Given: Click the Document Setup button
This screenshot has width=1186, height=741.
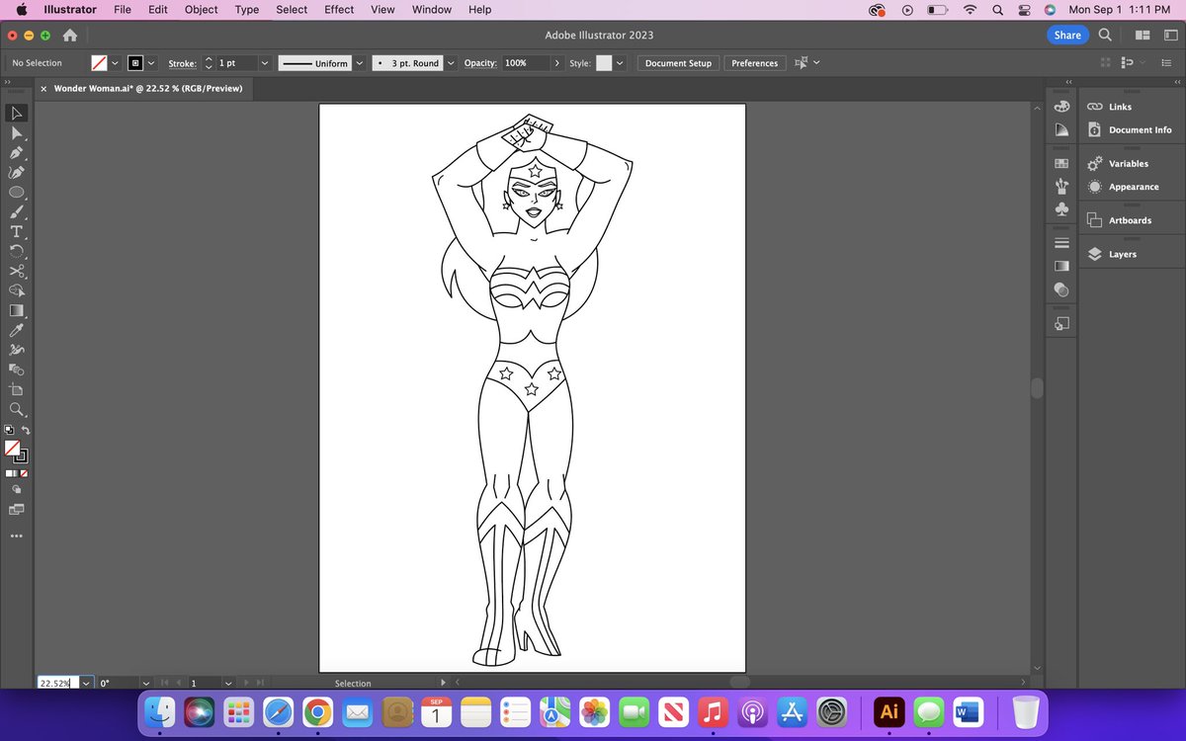Looking at the screenshot, I should 678,63.
